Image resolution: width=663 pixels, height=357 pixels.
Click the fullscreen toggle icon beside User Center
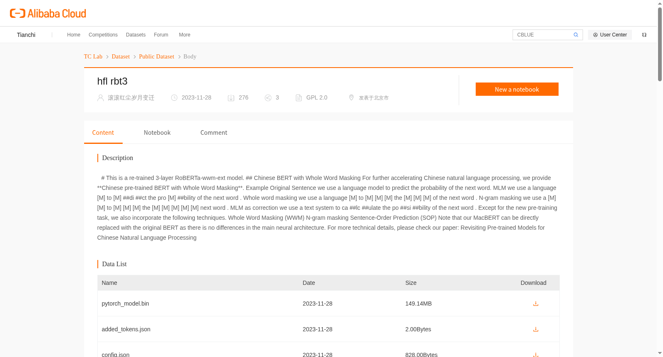644,35
